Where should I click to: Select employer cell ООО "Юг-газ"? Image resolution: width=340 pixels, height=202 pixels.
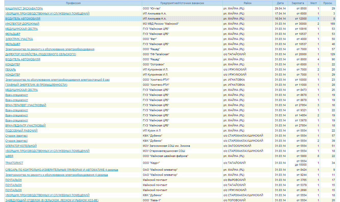click(x=182, y=8)
